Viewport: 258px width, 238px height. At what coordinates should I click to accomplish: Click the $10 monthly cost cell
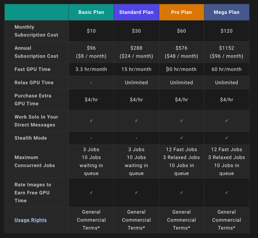[91, 31]
